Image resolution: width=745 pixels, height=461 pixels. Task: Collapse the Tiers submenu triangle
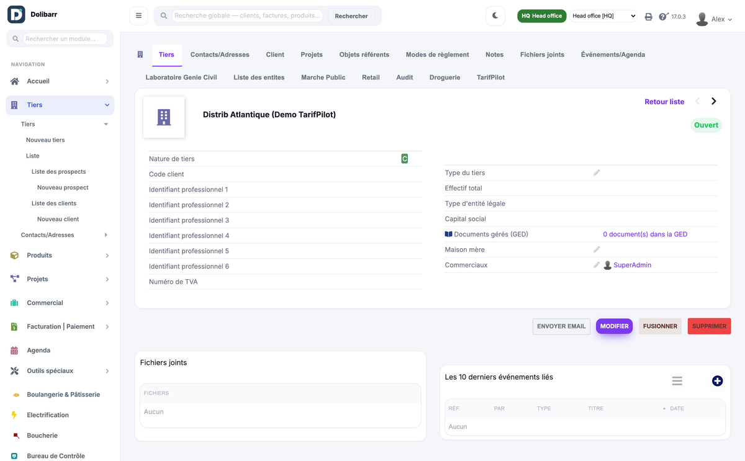[x=106, y=124]
